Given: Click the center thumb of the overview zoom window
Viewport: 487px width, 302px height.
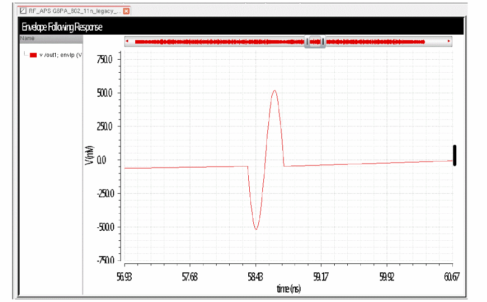Looking at the screenshot, I should tap(315, 42).
